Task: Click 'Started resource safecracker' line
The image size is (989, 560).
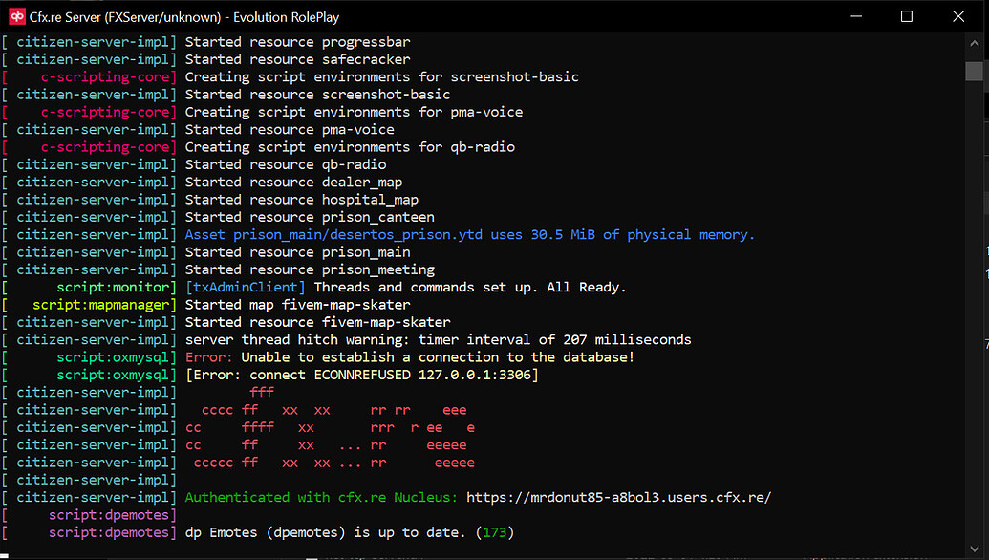Action: (298, 60)
